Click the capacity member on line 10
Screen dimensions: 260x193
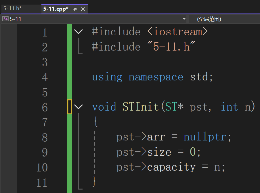(x=171, y=167)
